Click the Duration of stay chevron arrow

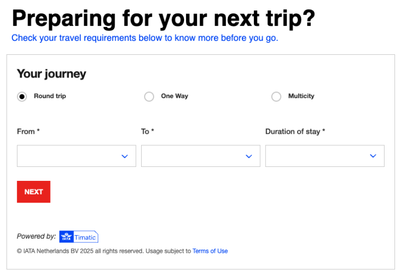[373, 156]
